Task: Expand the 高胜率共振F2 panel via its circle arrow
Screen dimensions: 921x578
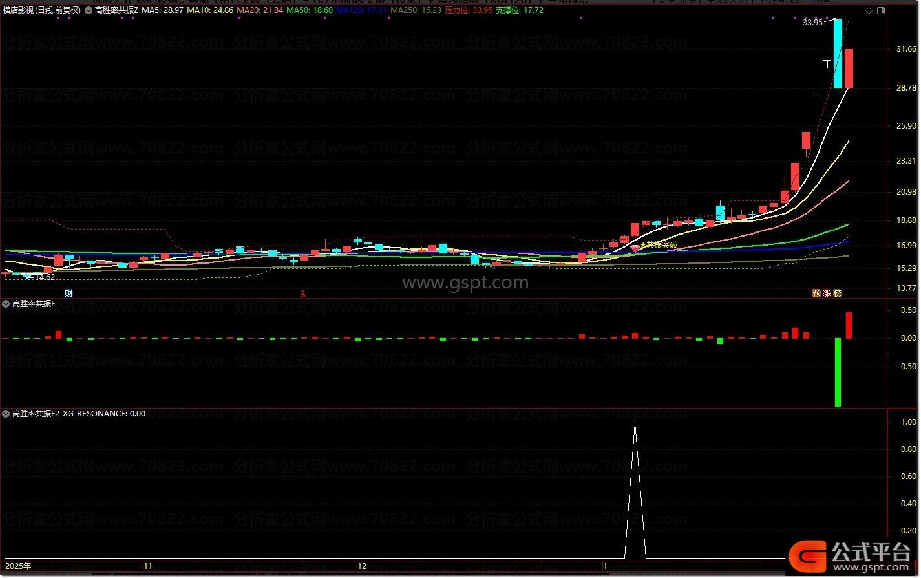Action: click(5, 413)
